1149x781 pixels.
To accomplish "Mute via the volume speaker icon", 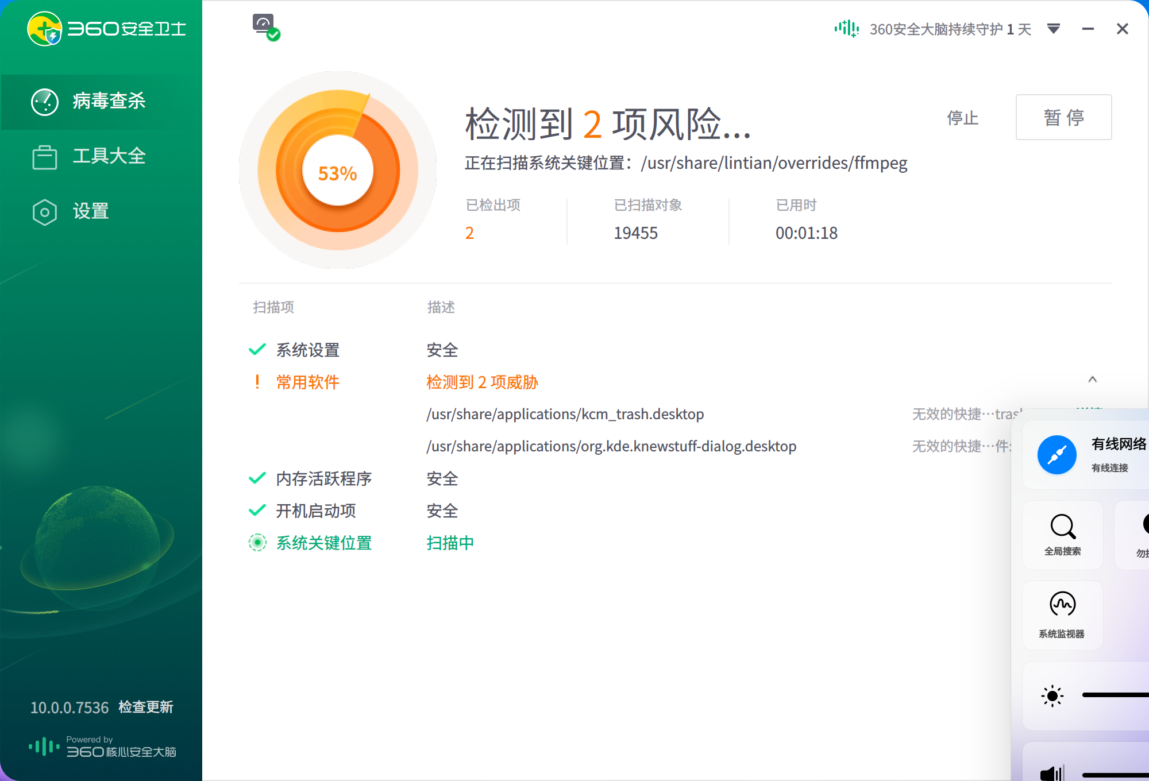I will (x=1052, y=773).
